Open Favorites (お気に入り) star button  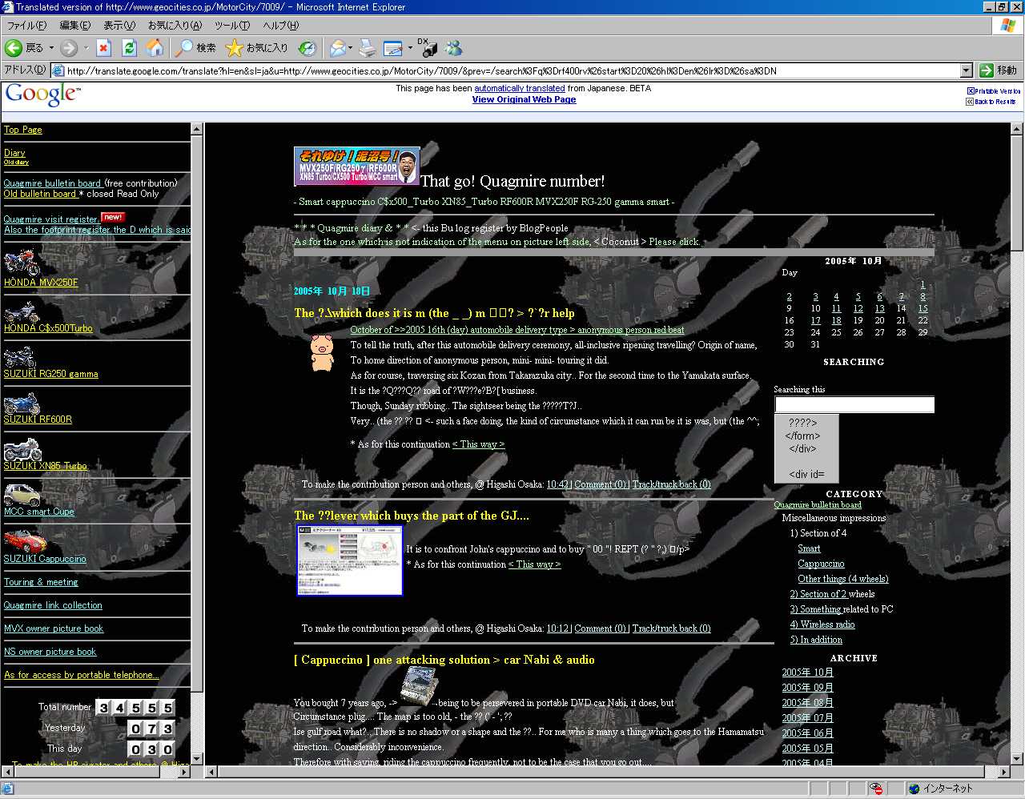[256, 48]
